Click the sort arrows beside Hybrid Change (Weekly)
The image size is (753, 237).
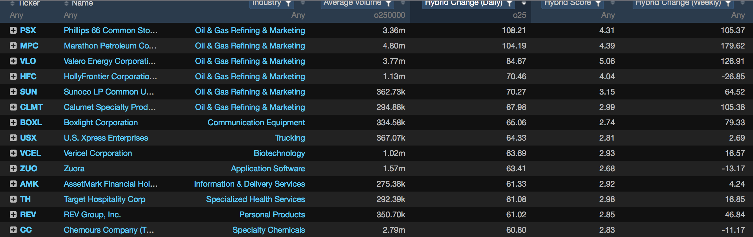point(743,3)
